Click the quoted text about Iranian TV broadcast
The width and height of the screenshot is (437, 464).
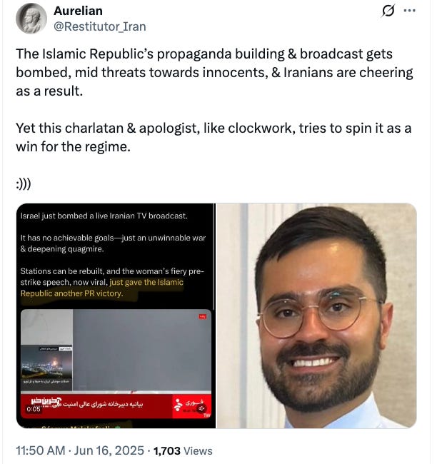[x=104, y=216]
